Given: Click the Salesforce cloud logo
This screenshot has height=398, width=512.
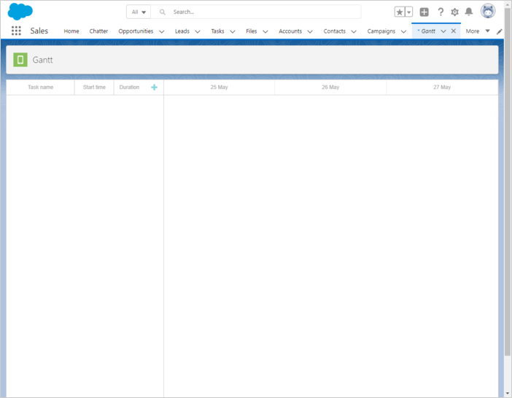Looking at the screenshot, I should tap(20, 12).
